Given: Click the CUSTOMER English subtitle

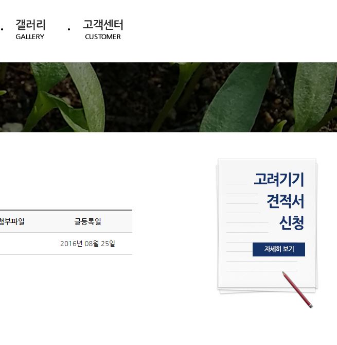Looking at the screenshot, I should click(x=103, y=37).
